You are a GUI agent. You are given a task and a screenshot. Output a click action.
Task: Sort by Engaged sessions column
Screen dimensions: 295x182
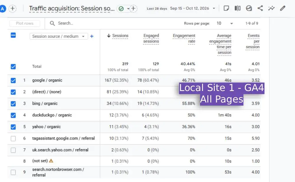pyautogui.click(x=151, y=39)
